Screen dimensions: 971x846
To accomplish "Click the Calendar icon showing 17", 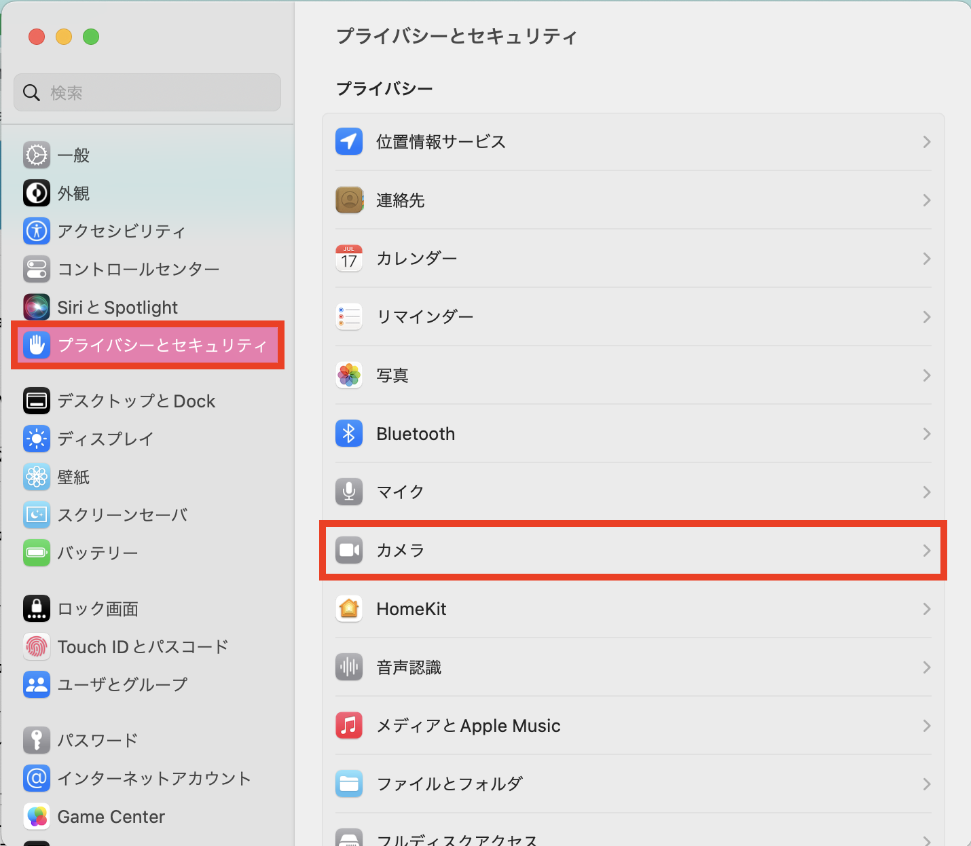I will [x=349, y=259].
